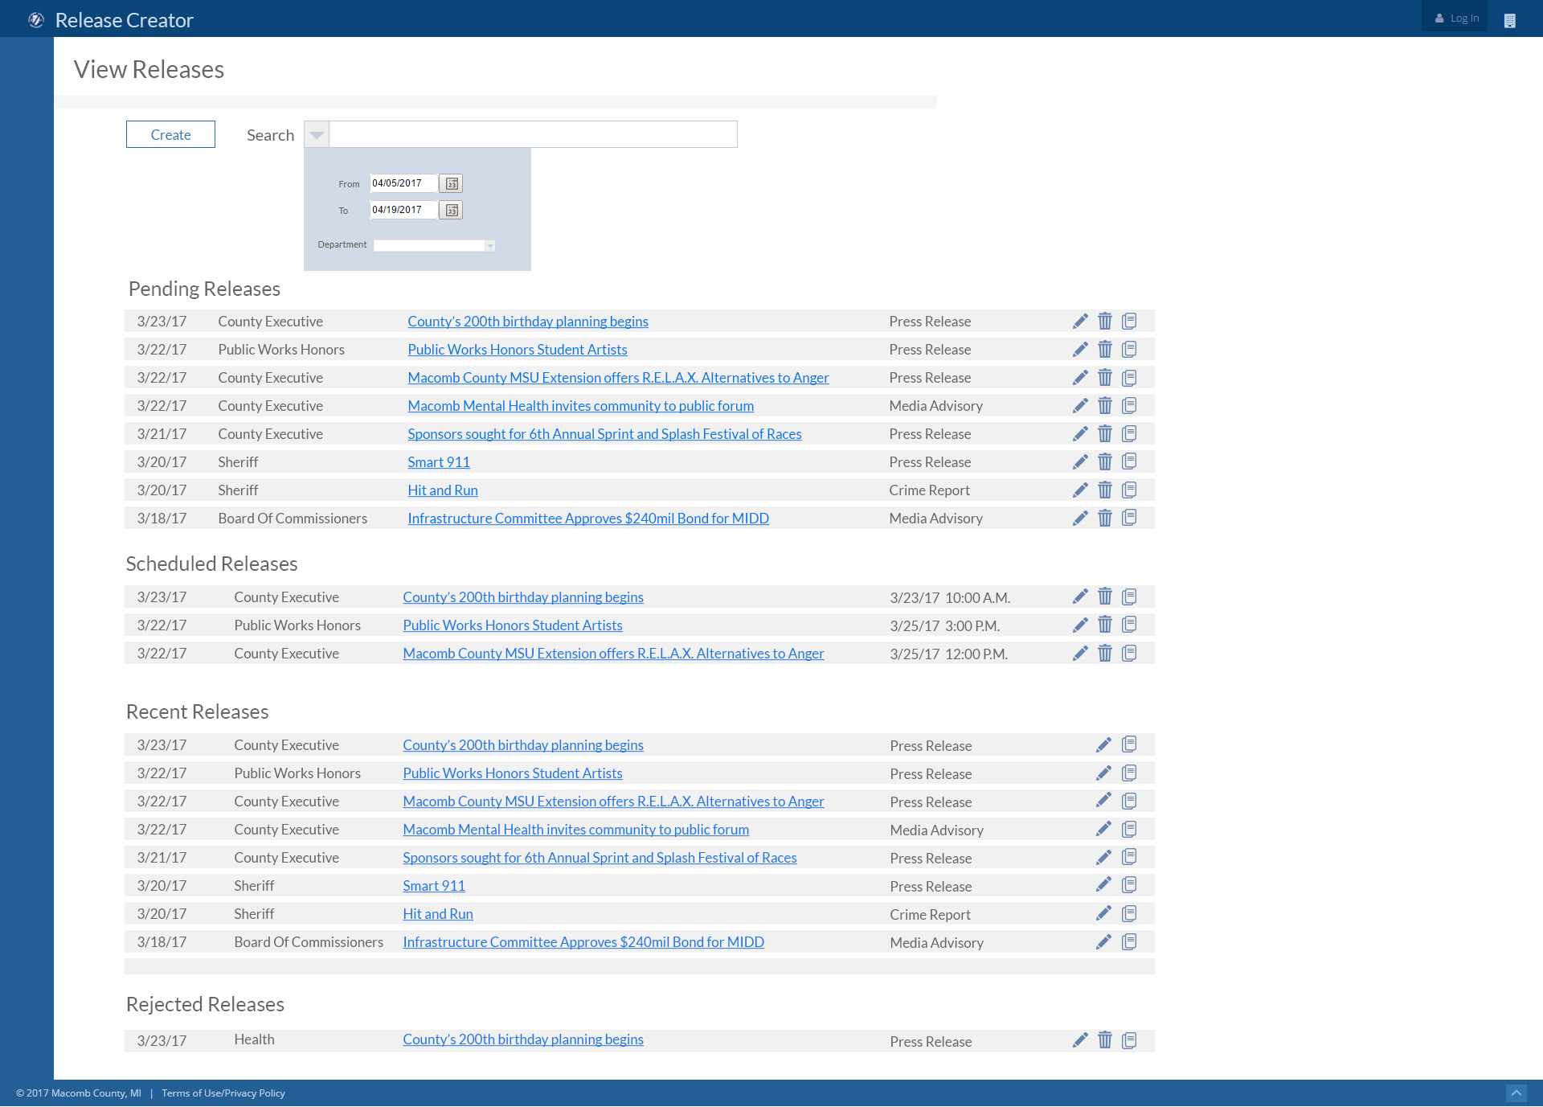1543x1107 pixels.
Task: Delete pending Hit and Run release
Action: [1105, 490]
